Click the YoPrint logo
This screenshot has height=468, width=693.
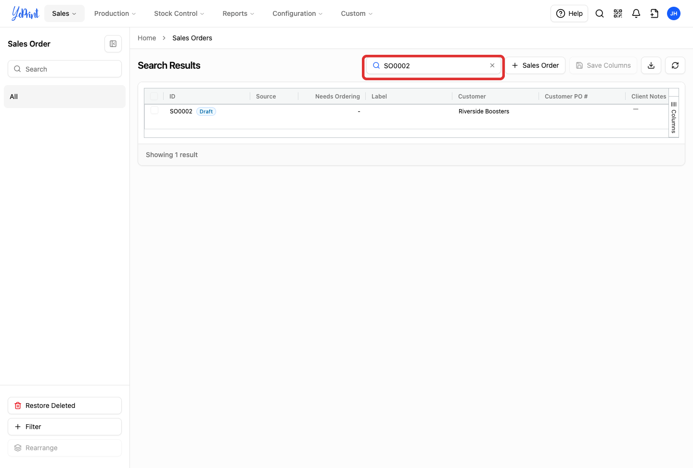(x=26, y=13)
